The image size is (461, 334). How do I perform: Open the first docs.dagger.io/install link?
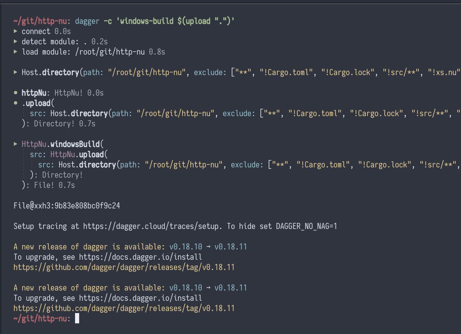[141, 257]
